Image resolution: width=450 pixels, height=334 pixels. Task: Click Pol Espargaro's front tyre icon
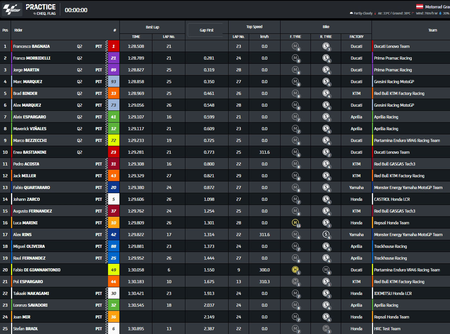click(x=295, y=282)
